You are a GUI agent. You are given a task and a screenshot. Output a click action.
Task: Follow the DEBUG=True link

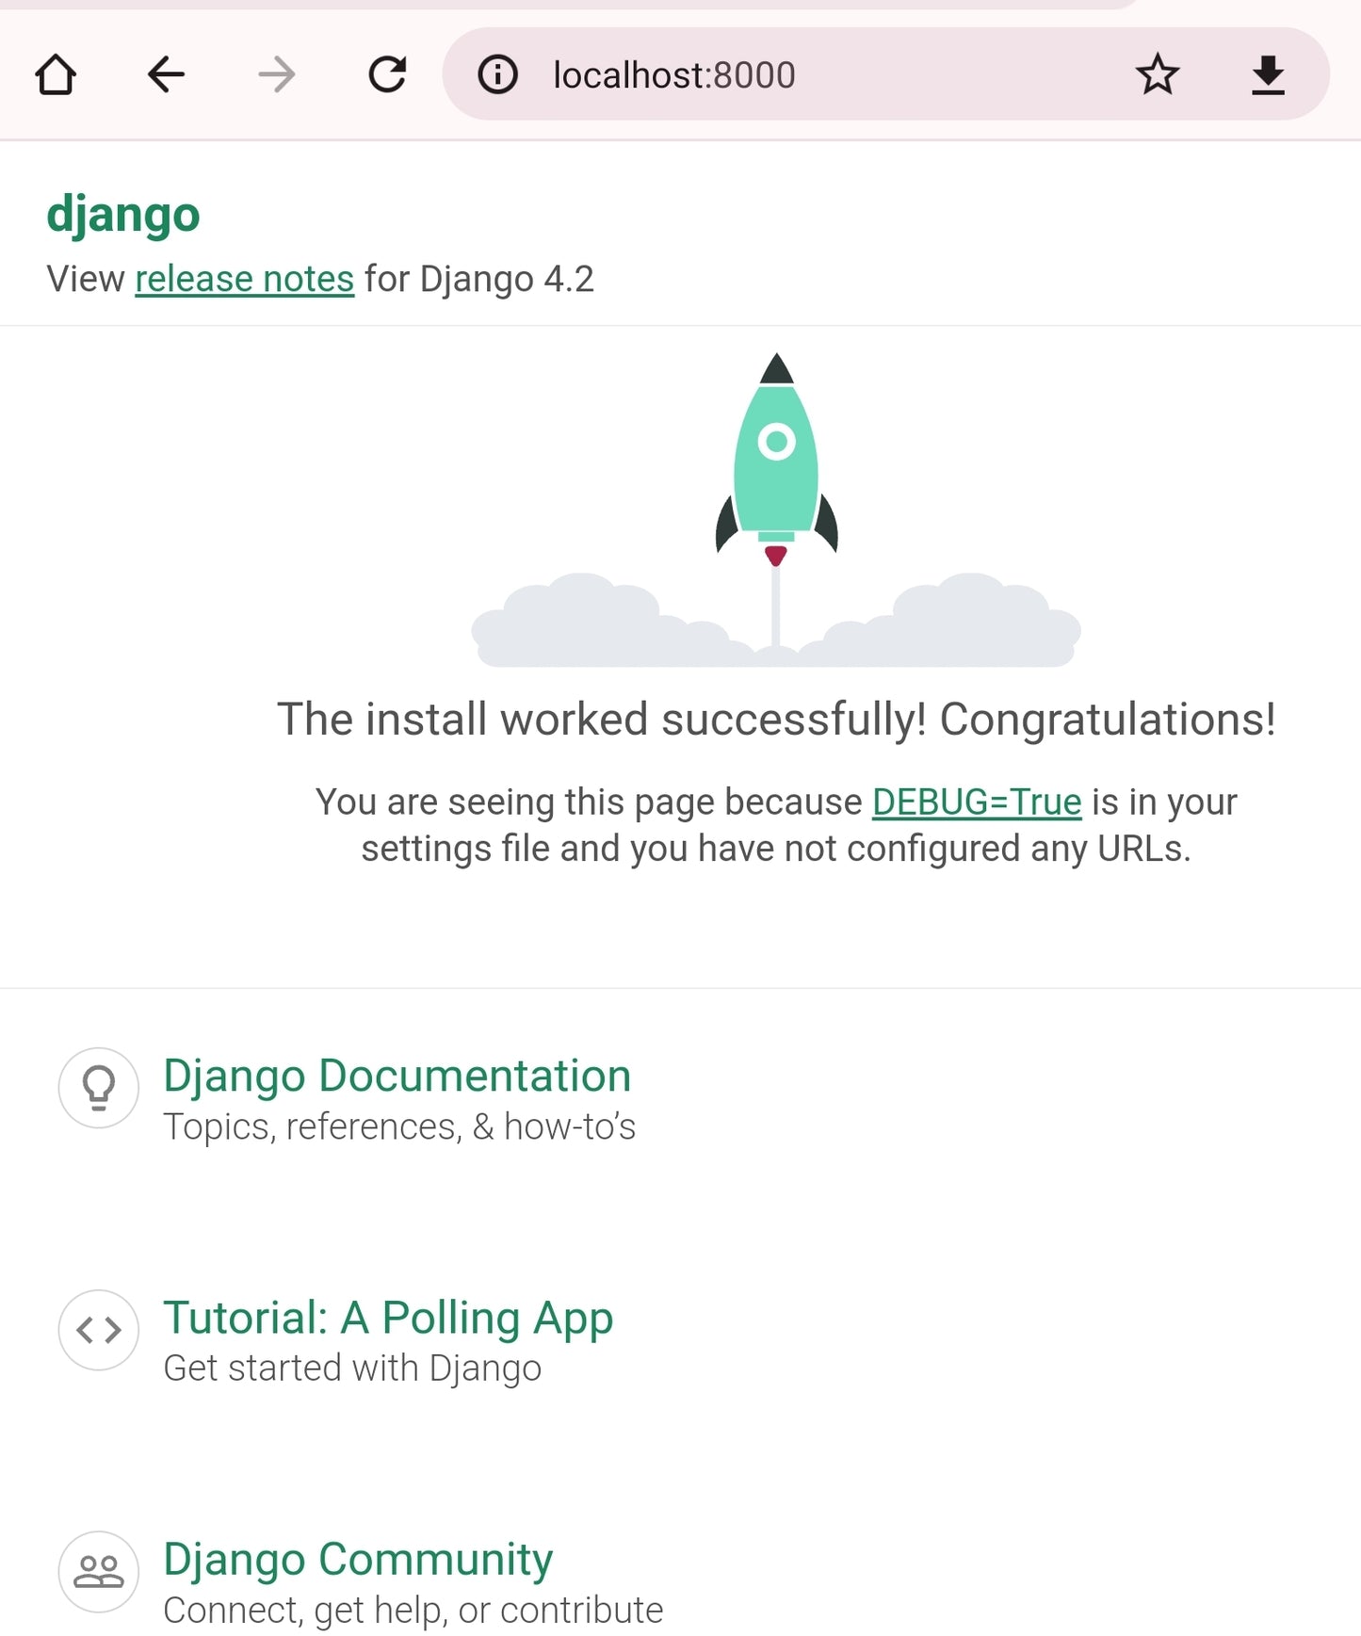(x=976, y=802)
